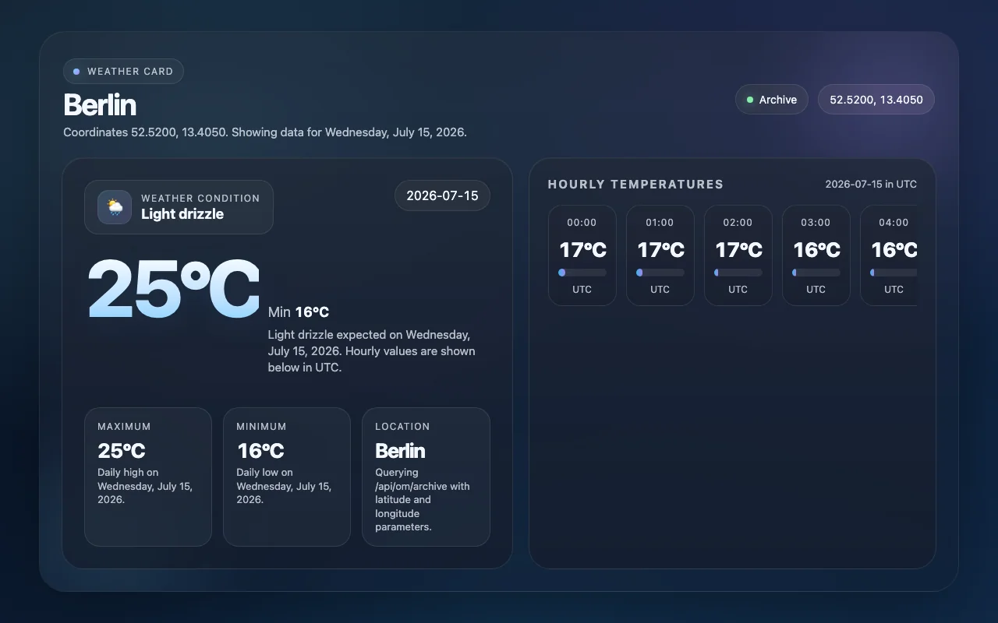Click the Daily low on Wednesday text
The width and height of the screenshot is (998, 623).
tap(284, 486)
